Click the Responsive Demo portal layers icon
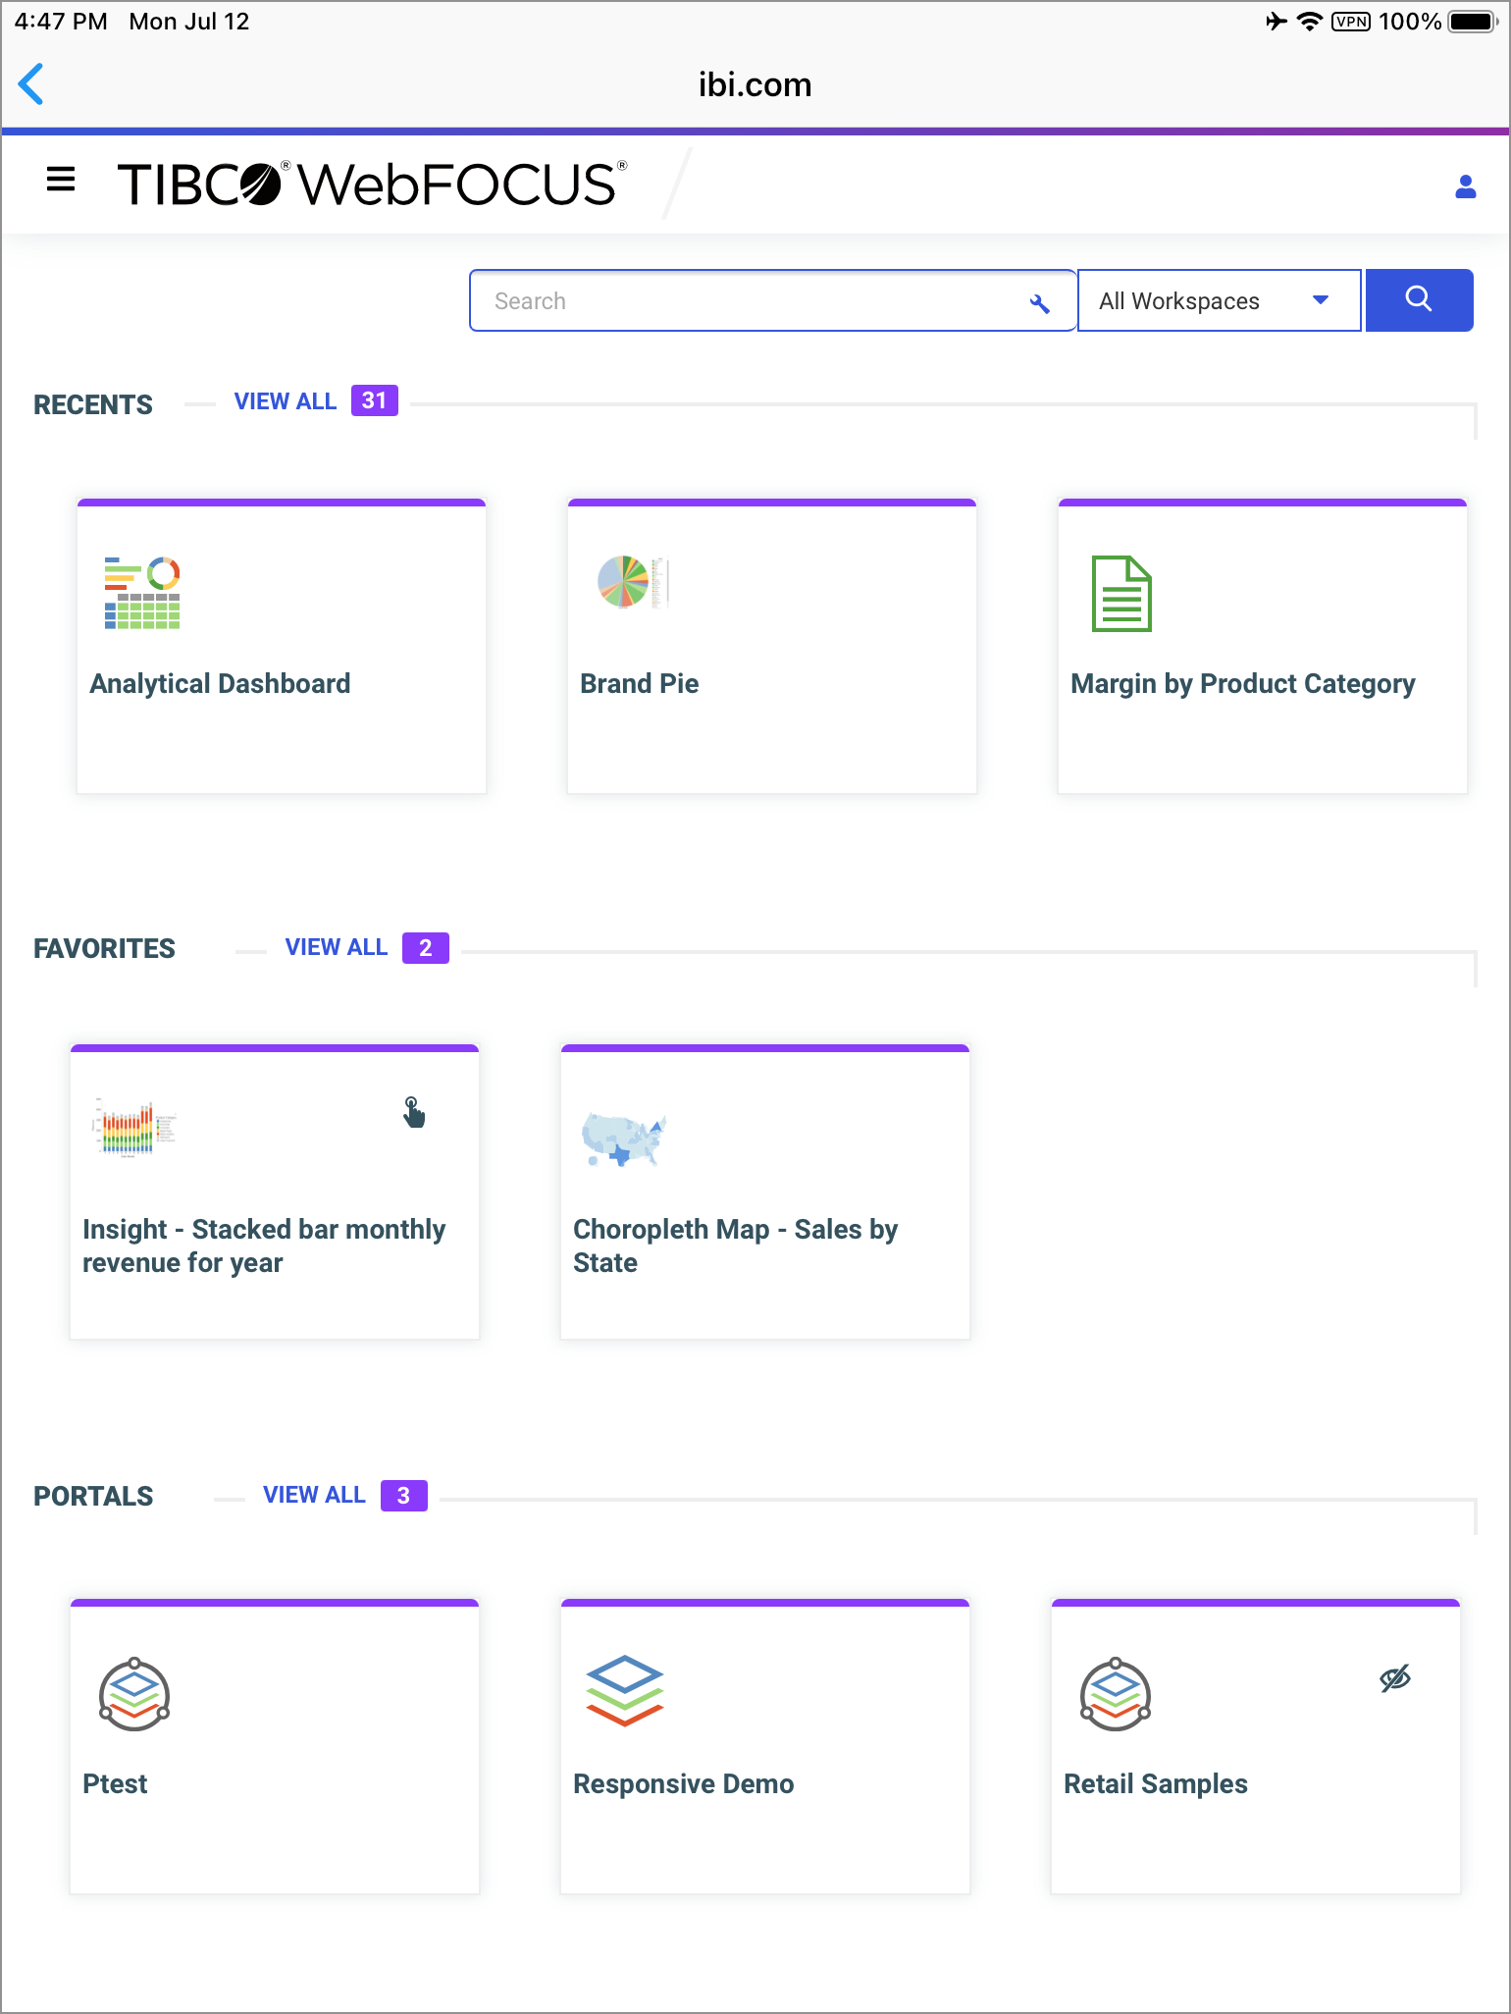 (625, 1691)
